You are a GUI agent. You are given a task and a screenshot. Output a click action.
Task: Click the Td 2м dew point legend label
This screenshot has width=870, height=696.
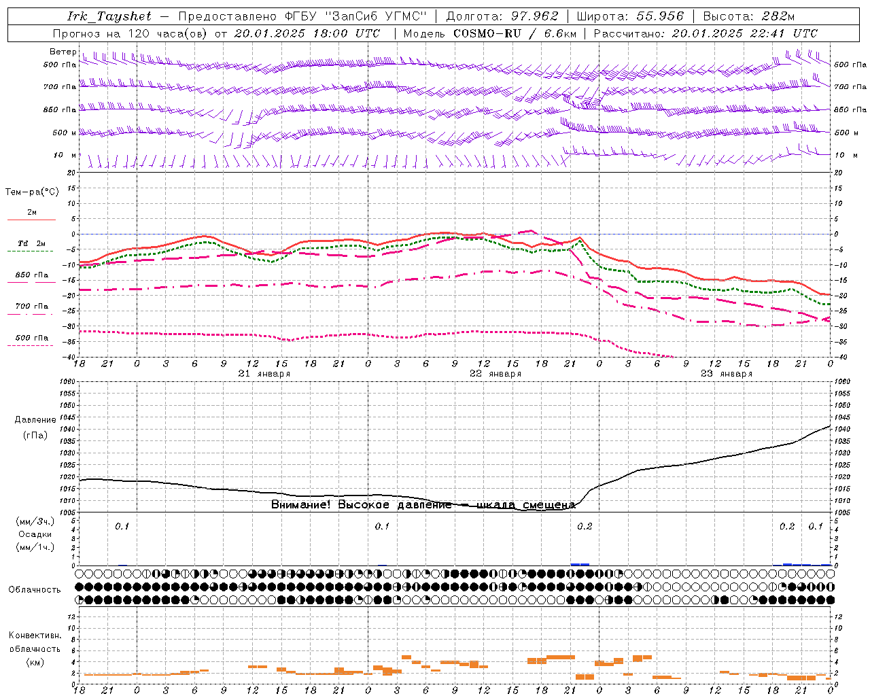pos(32,243)
